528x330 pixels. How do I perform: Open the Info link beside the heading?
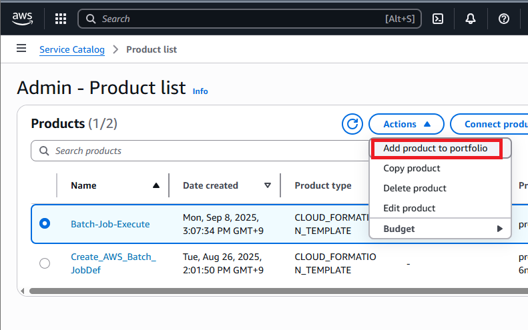pyautogui.click(x=200, y=91)
